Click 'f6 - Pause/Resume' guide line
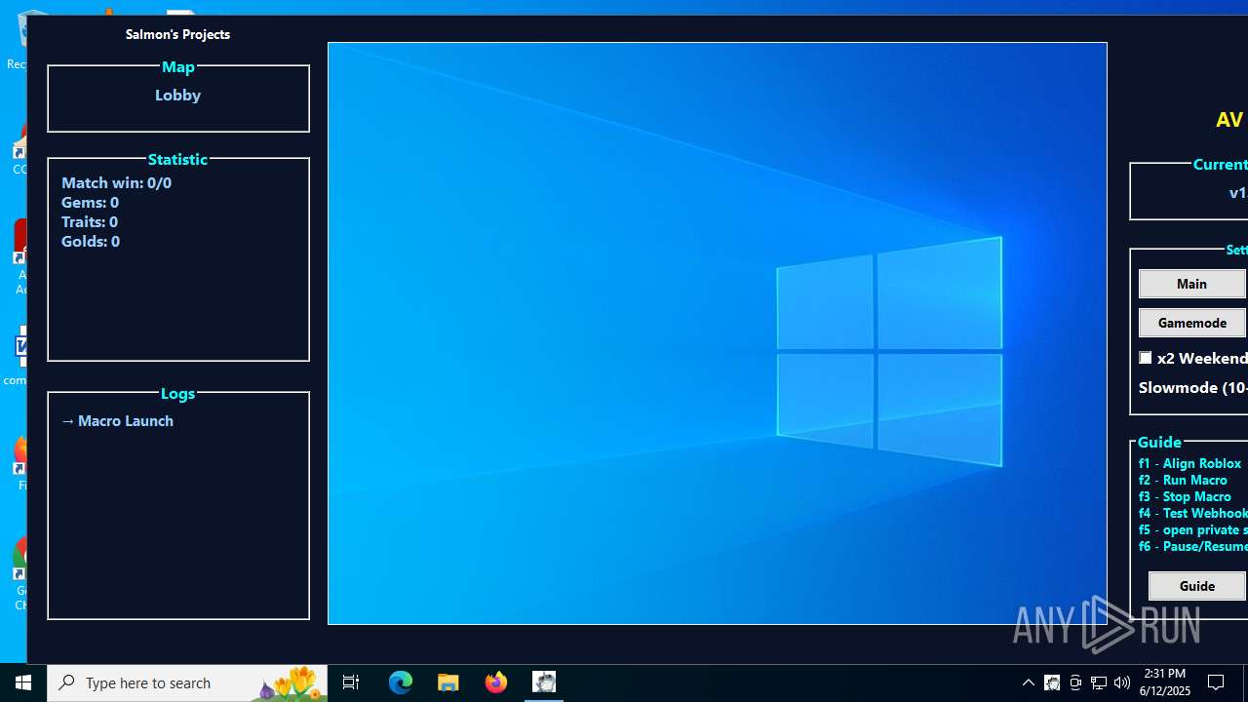 pyautogui.click(x=1193, y=546)
